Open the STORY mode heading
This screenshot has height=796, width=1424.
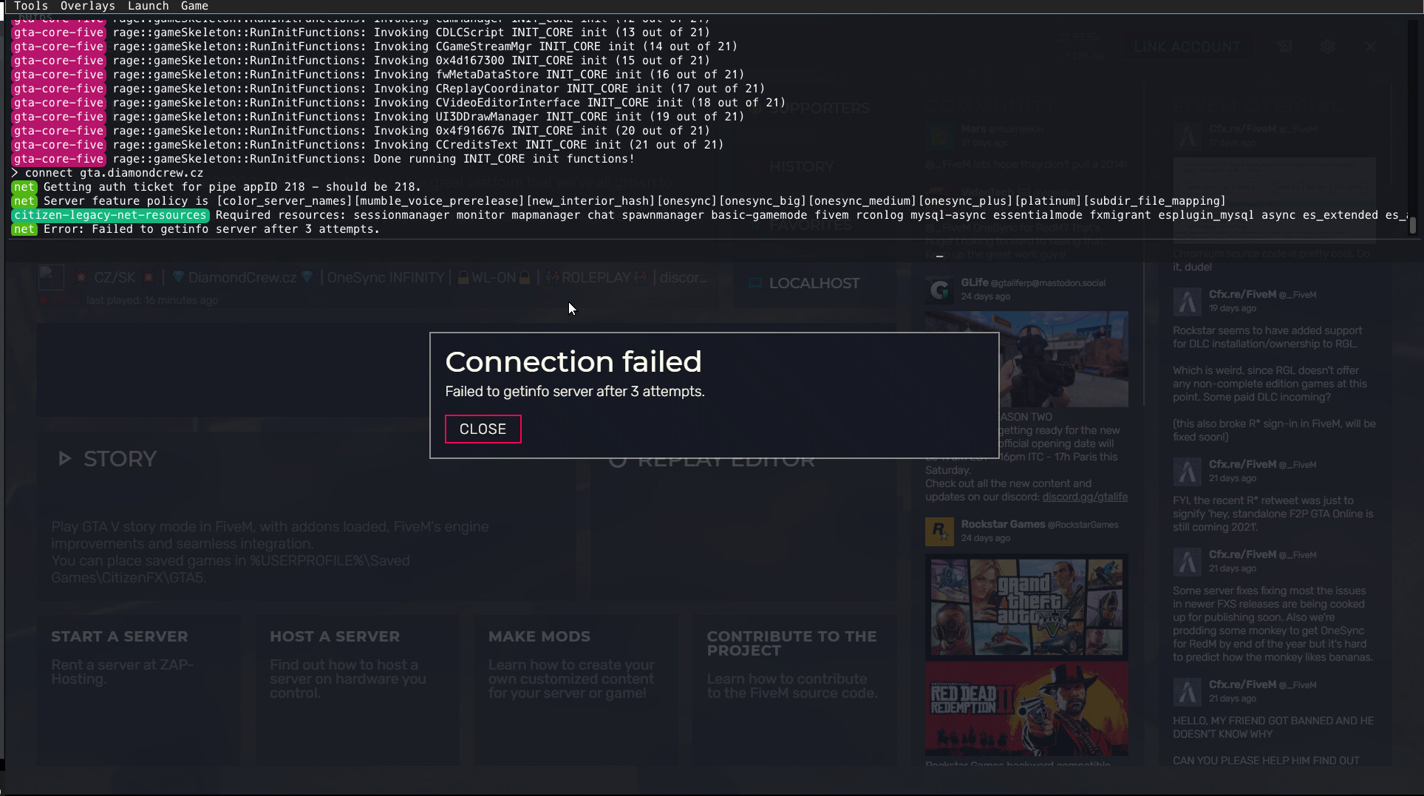(120, 459)
